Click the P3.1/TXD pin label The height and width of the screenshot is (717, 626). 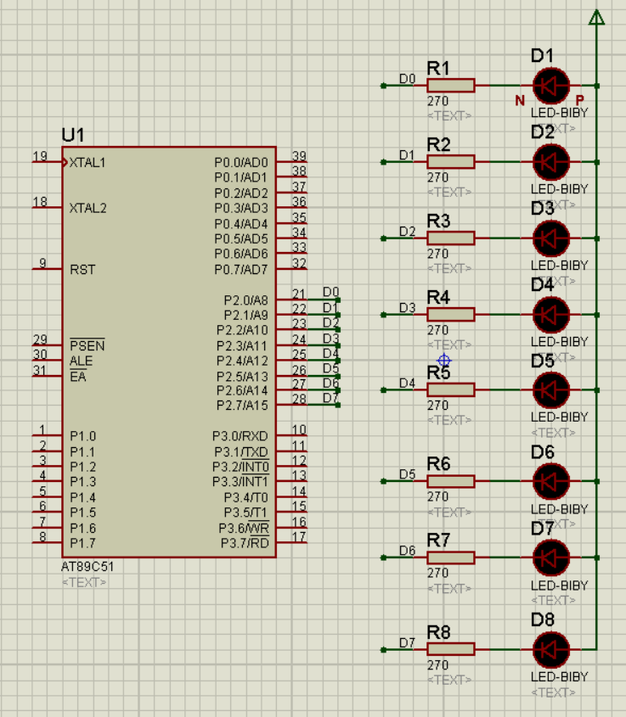(x=241, y=451)
